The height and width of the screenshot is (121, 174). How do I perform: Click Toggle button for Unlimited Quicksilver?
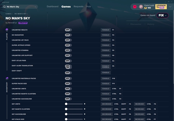106,99
